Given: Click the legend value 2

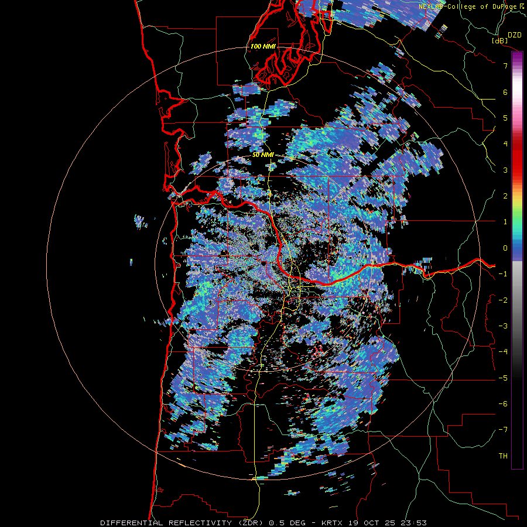Looking at the screenshot, I should 505,196.
